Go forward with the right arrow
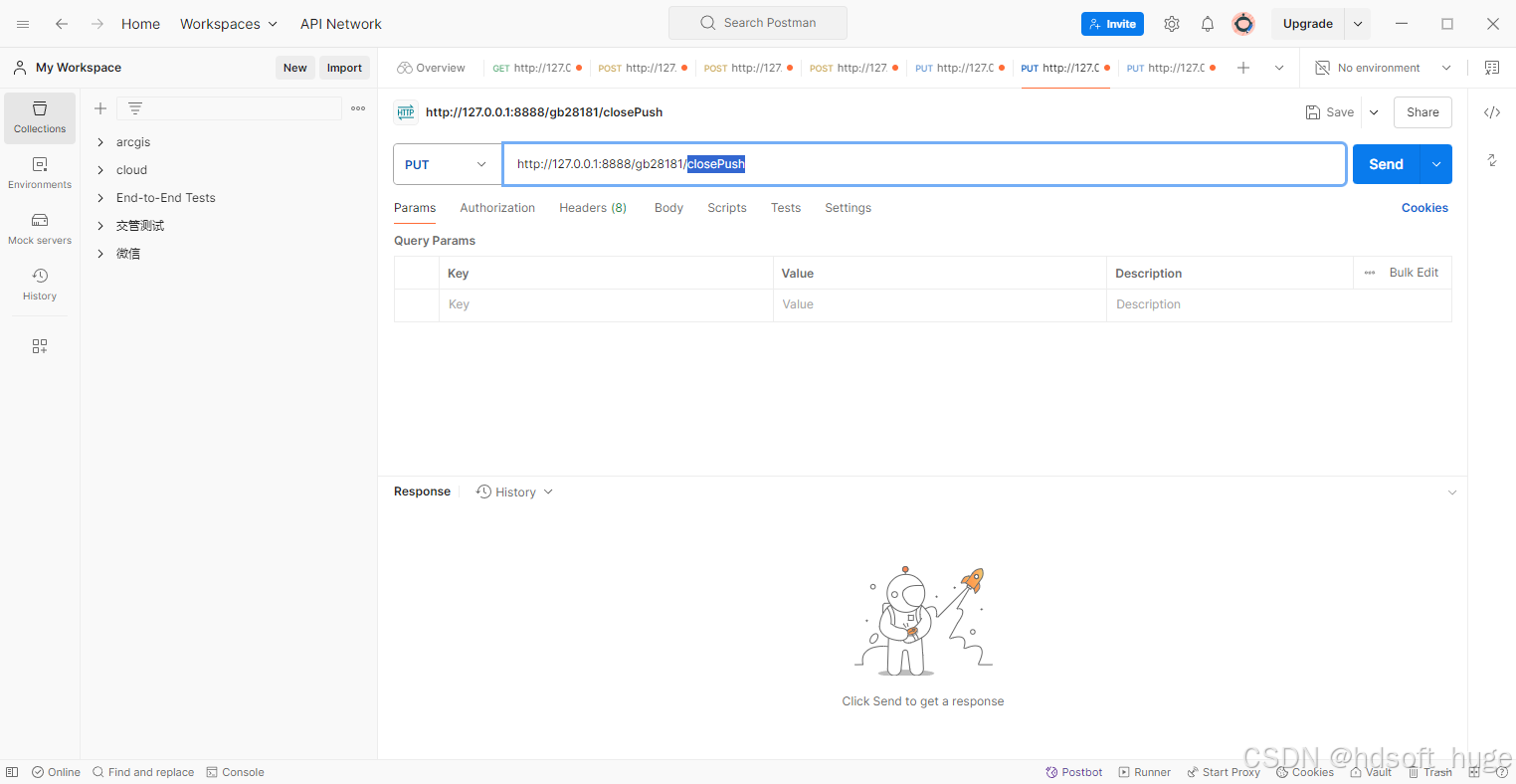 coord(97,24)
